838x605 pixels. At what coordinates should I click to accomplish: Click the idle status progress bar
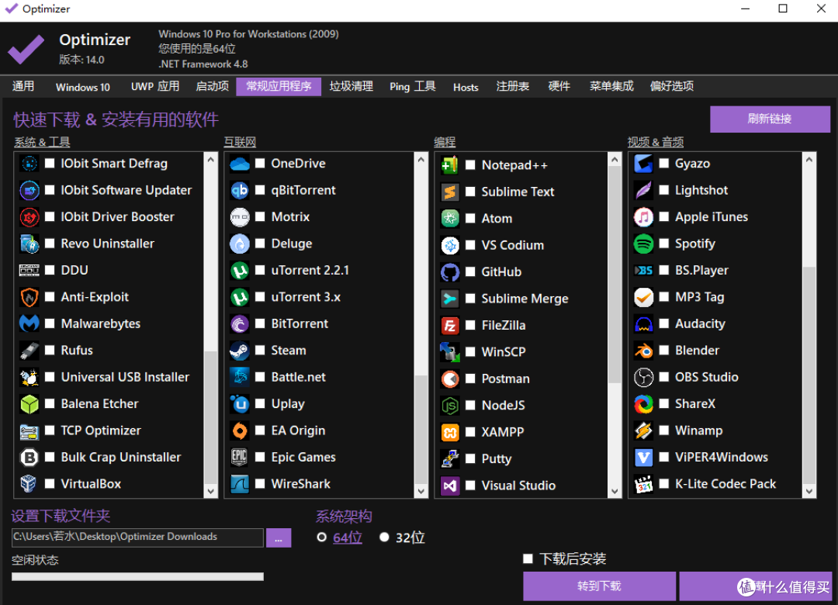click(137, 576)
